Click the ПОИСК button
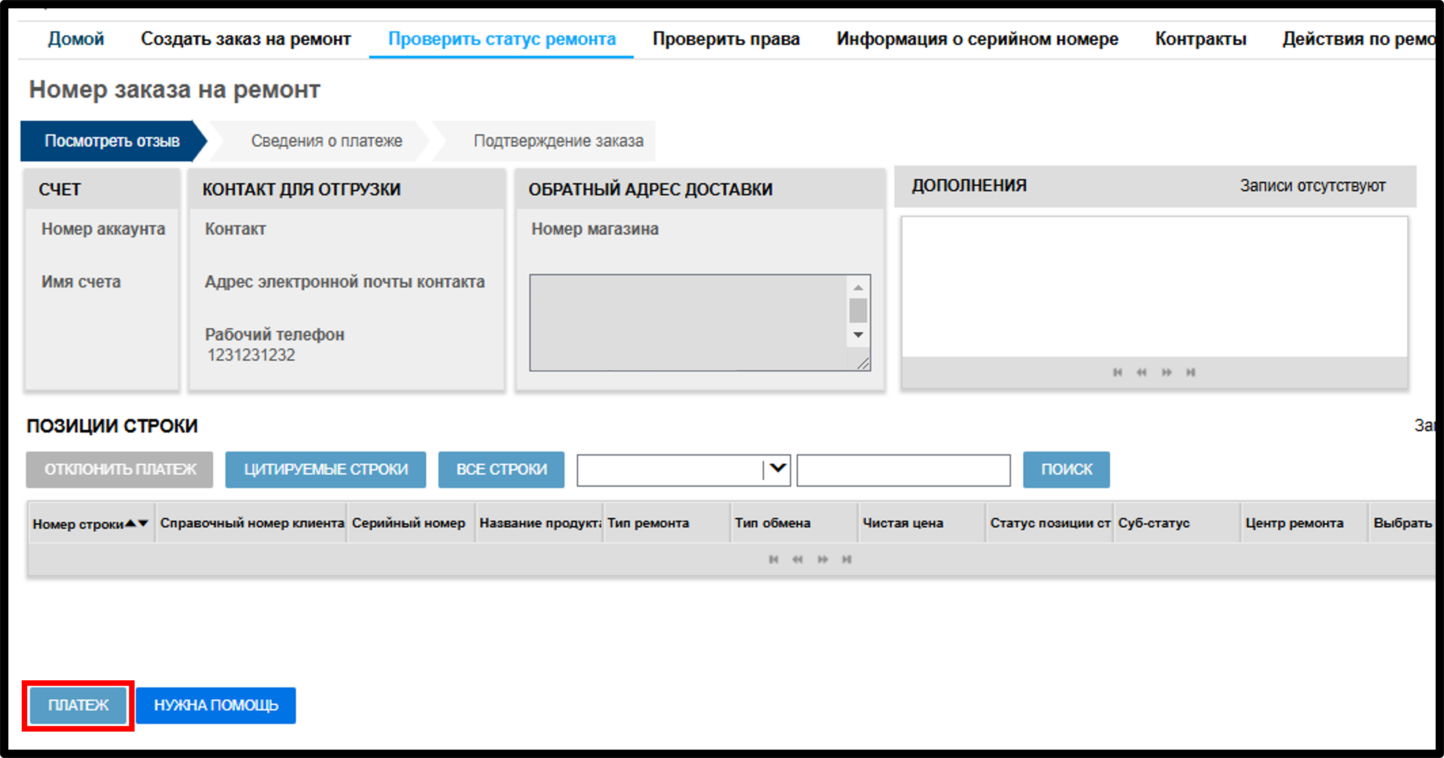 1066,469
